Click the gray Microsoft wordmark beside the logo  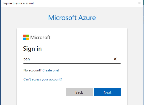point(40,37)
